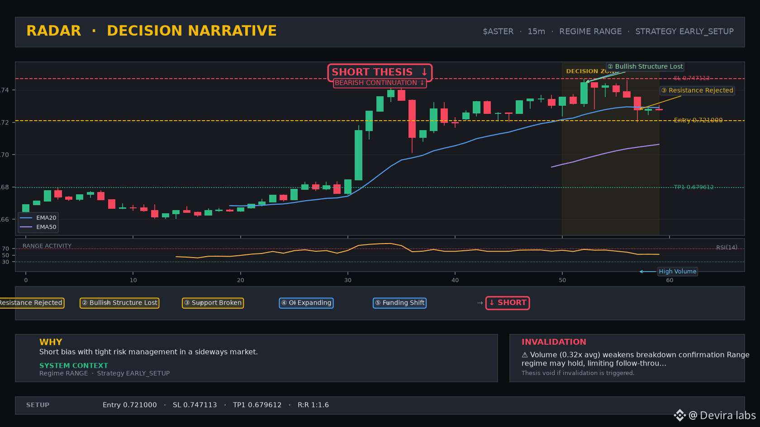Click the TP1 0.679612 line label on chart
The image size is (760, 427).
(x=693, y=187)
